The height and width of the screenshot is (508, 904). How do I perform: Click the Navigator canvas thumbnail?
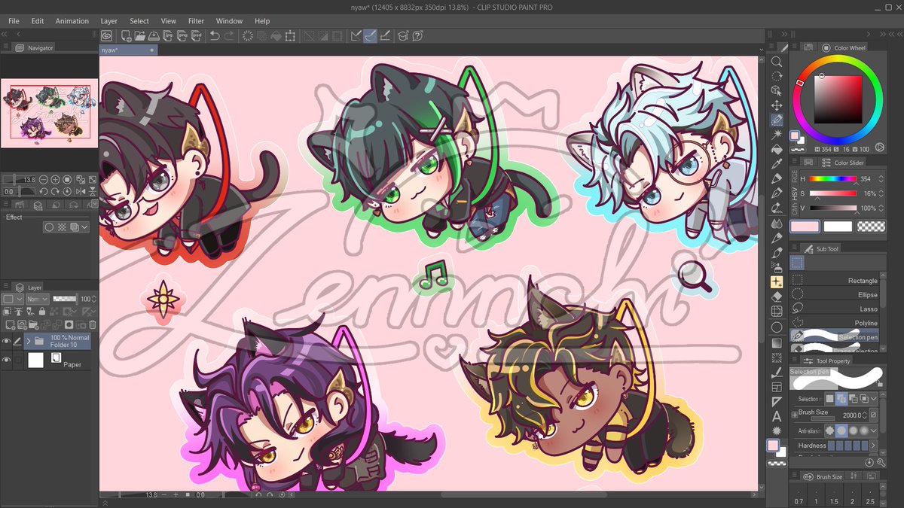click(49, 113)
